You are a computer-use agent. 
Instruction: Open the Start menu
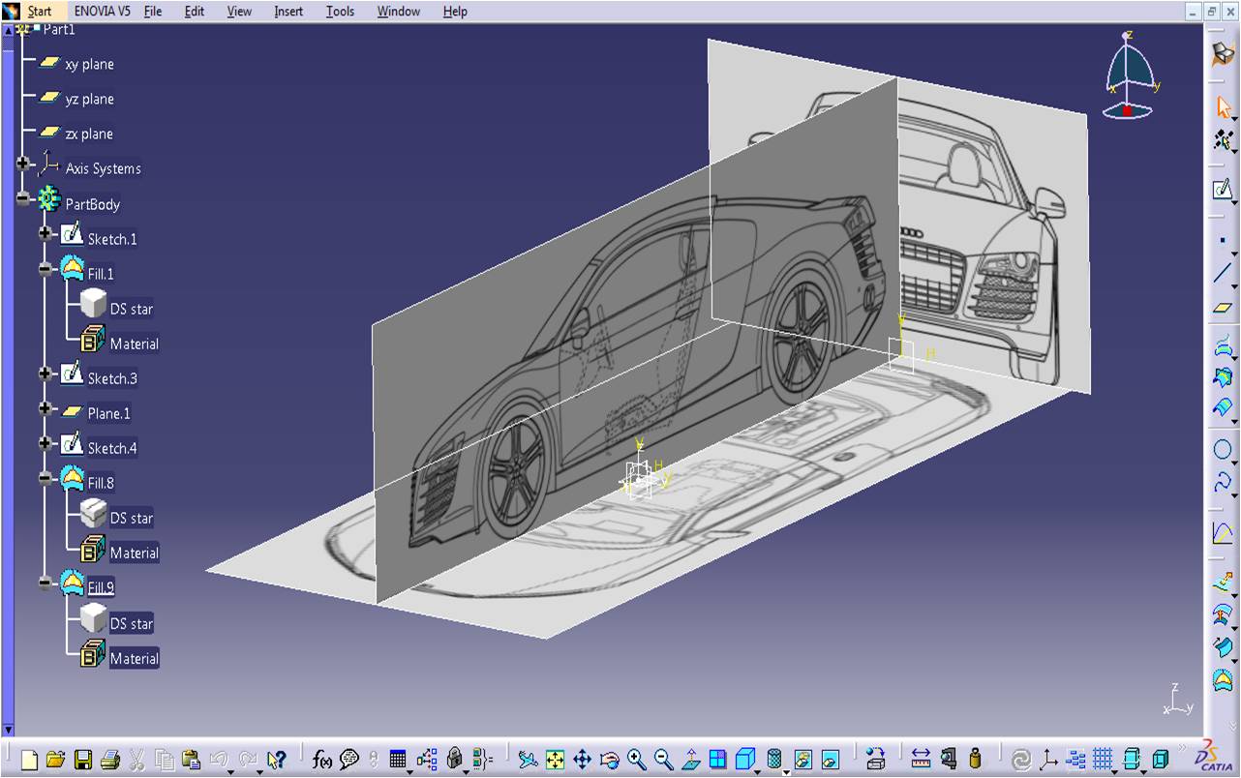[40, 12]
